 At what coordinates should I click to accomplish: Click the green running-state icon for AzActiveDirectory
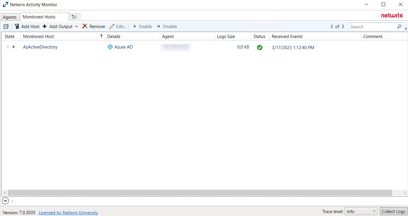click(14, 47)
